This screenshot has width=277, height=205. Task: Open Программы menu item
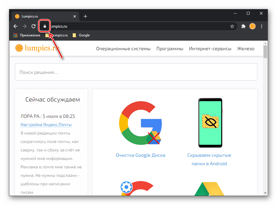point(170,49)
